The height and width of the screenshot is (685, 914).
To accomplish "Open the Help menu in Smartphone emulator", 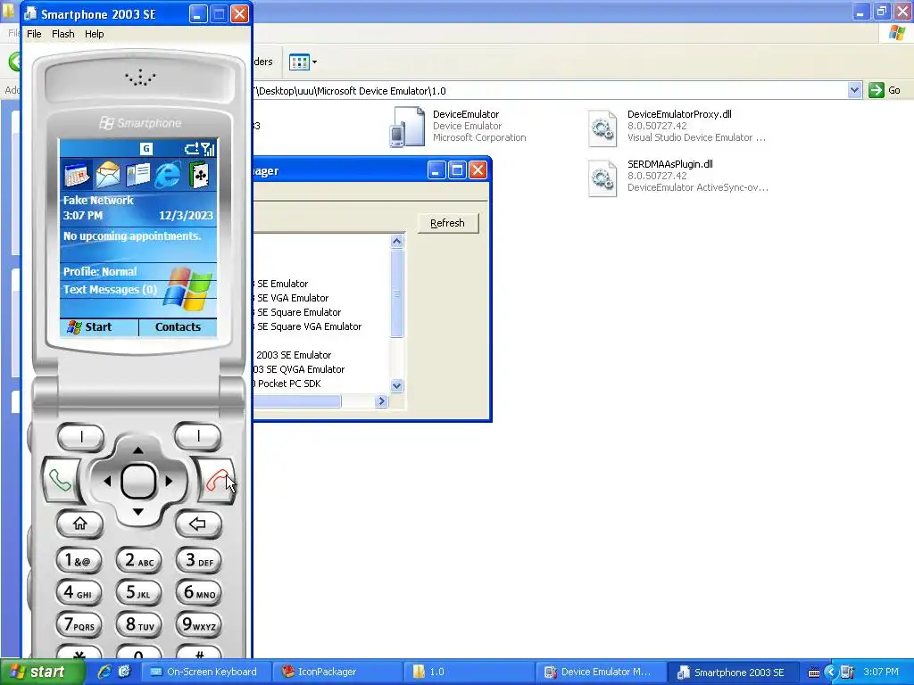I will [x=94, y=34].
